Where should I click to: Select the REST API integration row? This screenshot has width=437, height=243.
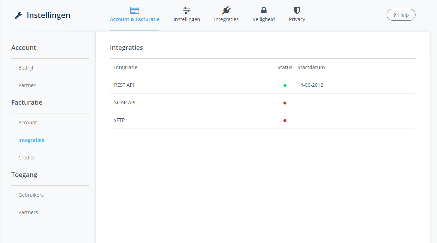[124, 85]
